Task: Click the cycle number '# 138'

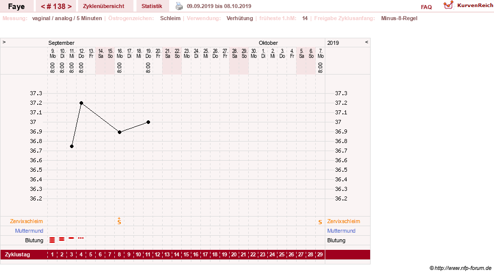Action: 56,7
